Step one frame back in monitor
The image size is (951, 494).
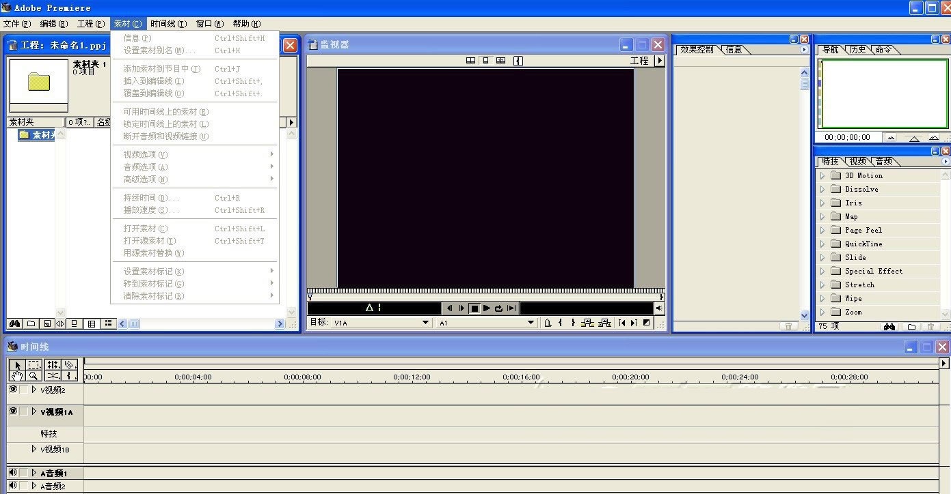coord(449,308)
